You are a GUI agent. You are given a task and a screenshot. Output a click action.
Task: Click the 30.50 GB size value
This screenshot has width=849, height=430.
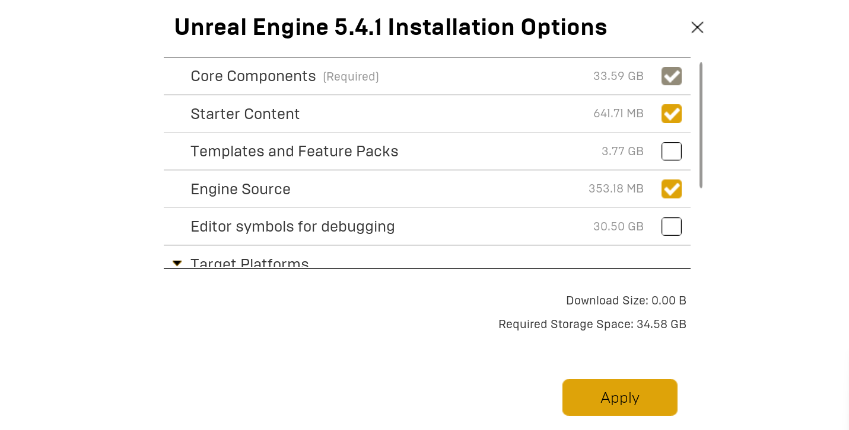[618, 227]
